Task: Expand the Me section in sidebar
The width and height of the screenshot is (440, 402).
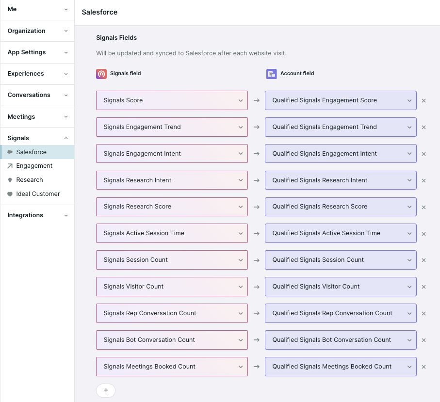Action: point(37,9)
